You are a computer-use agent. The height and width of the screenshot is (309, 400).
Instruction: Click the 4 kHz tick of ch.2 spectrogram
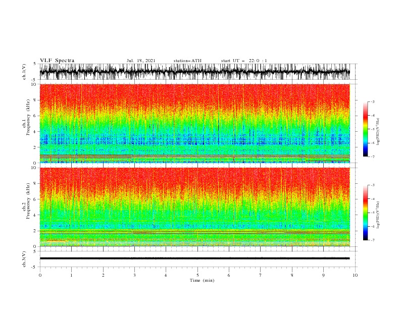tap(35, 215)
